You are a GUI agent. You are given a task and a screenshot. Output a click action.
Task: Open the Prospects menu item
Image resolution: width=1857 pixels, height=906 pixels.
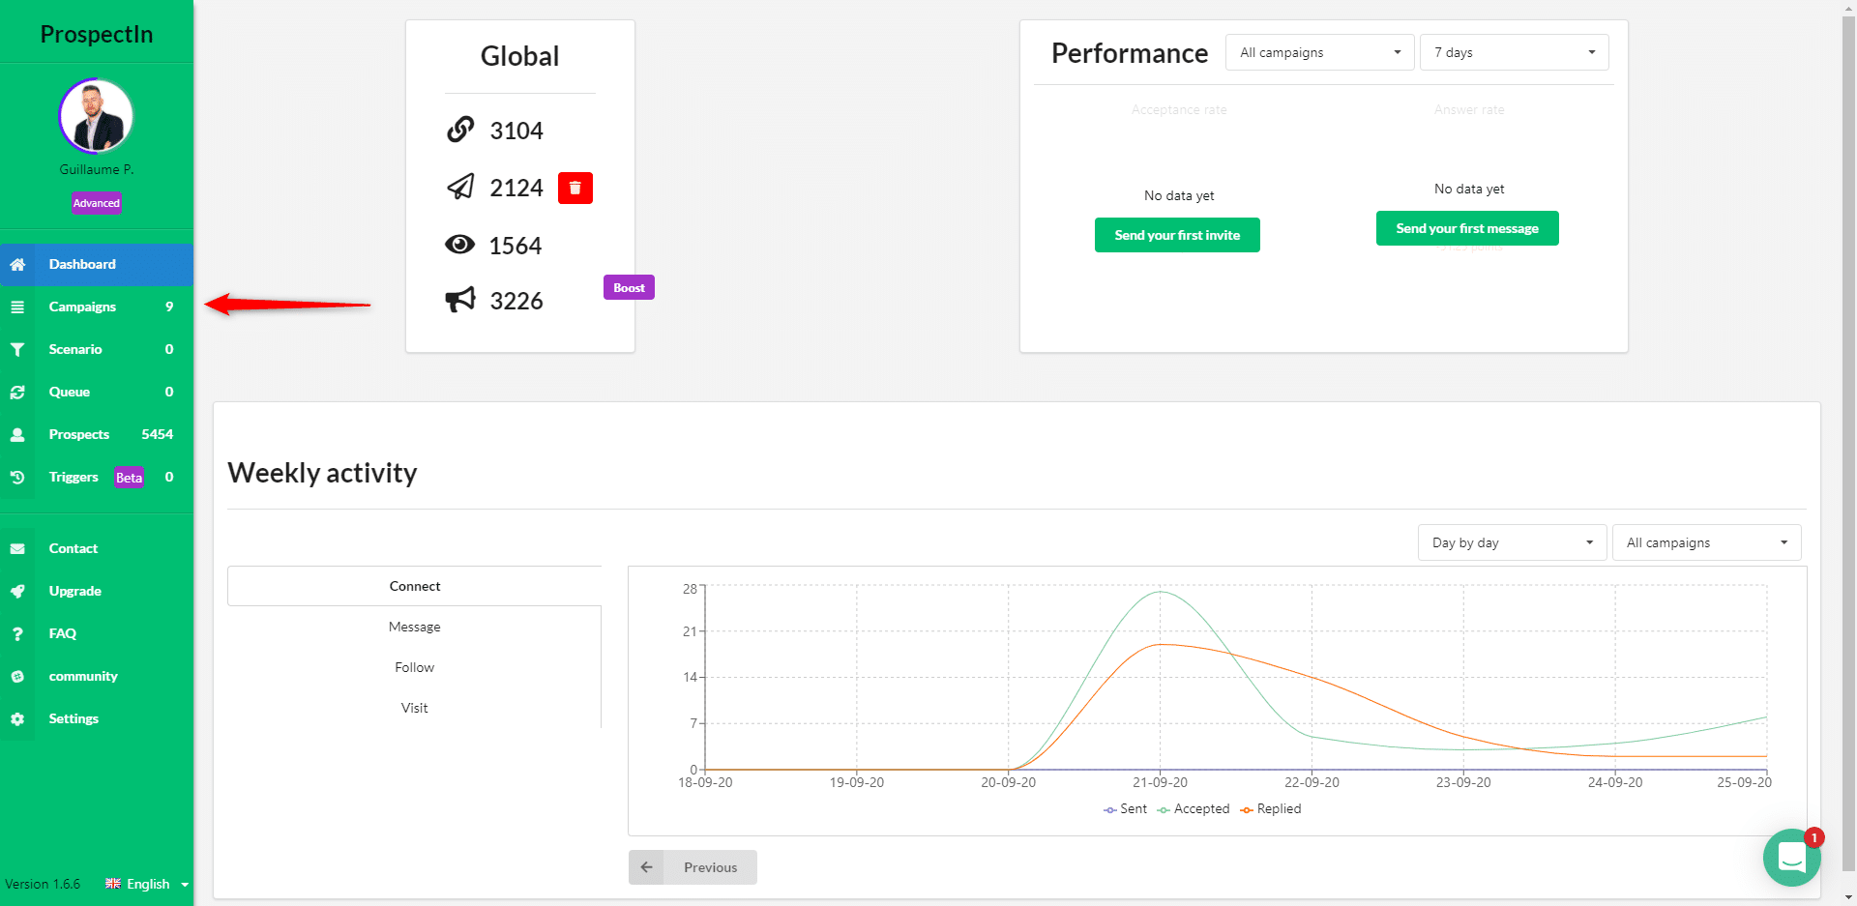[97, 434]
